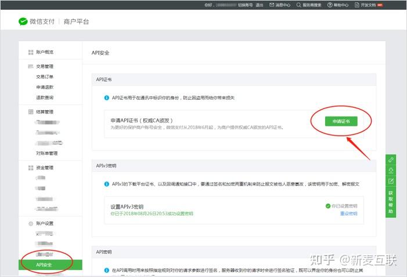
Task: Open 申请退款 sidebar item
Action: (x=45, y=87)
